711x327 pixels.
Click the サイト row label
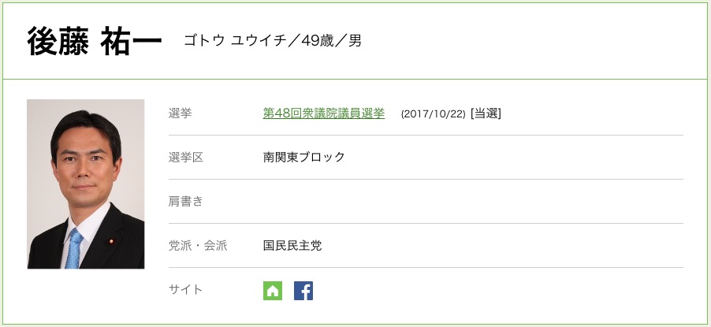coord(186,290)
